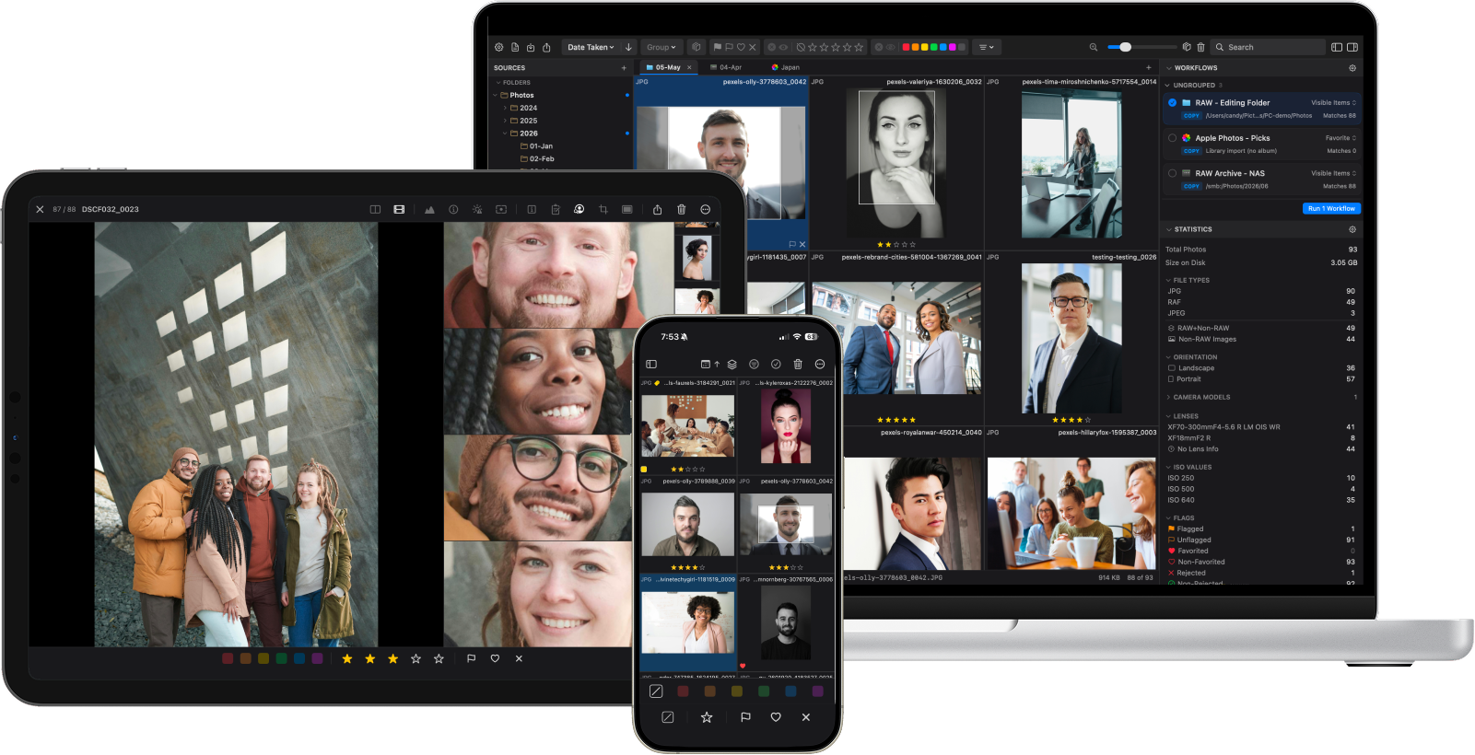Enable face detection icon on iPad toolbar
This screenshot has height=755, width=1475.
(x=579, y=209)
